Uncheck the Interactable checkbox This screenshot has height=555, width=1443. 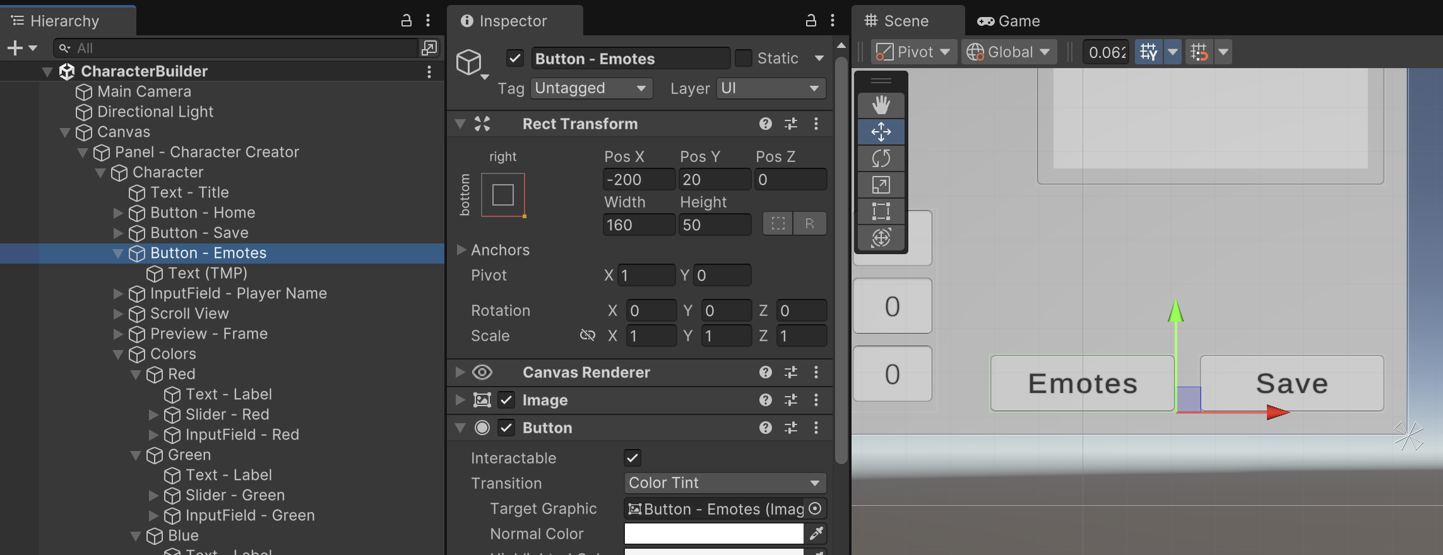632,458
